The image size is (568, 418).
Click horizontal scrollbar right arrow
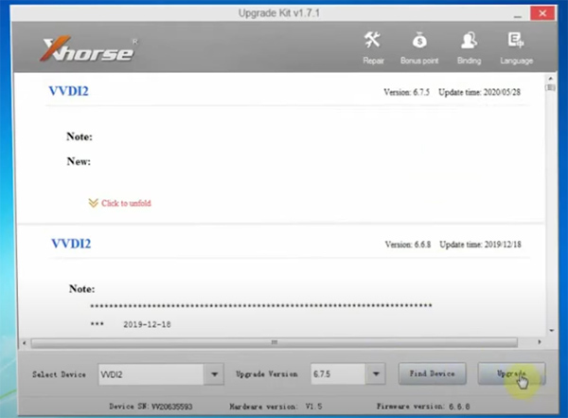[x=539, y=342]
